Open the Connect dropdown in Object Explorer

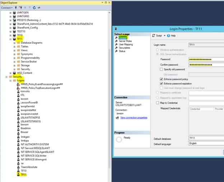(7, 8)
